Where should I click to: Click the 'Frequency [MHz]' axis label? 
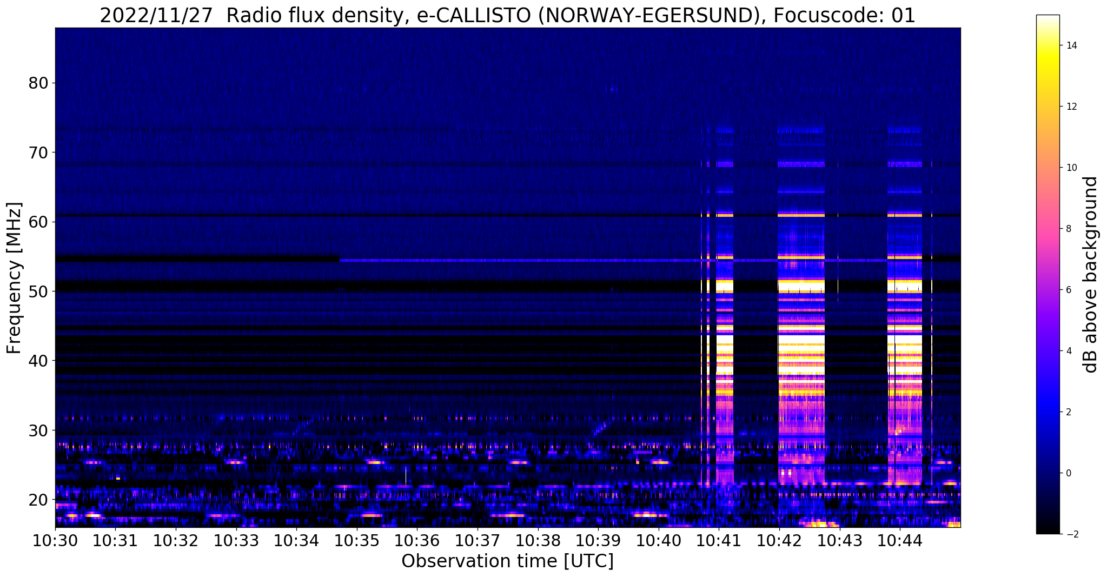pyautogui.click(x=15, y=278)
